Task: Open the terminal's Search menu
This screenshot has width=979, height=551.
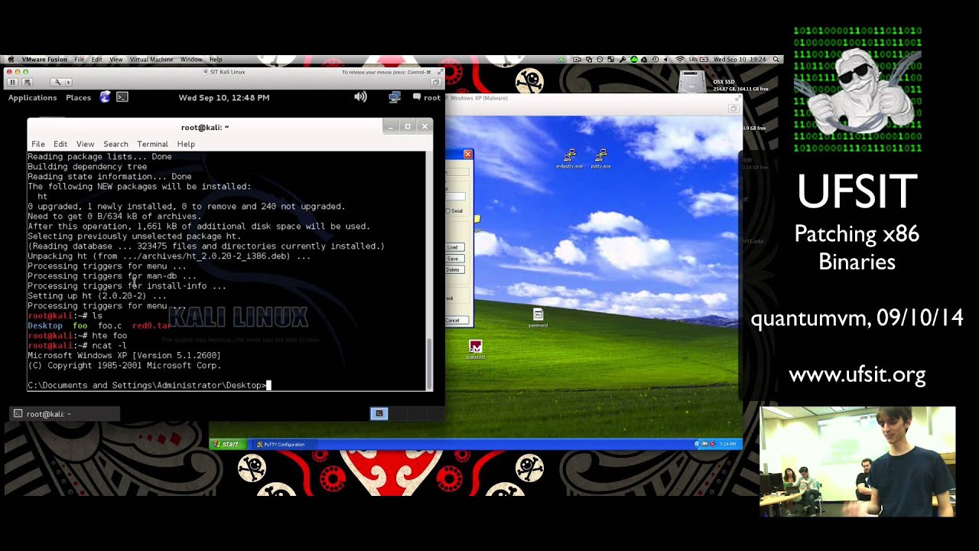Action: (x=115, y=144)
